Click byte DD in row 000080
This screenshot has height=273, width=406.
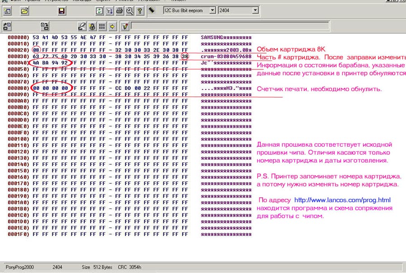pos(128,88)
